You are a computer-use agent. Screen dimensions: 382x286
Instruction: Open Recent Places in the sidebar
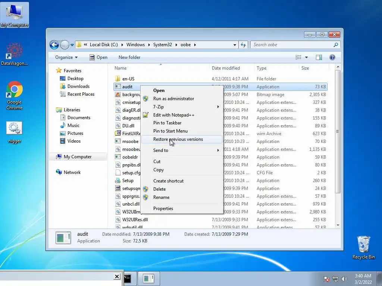click(x=81, y=94)
